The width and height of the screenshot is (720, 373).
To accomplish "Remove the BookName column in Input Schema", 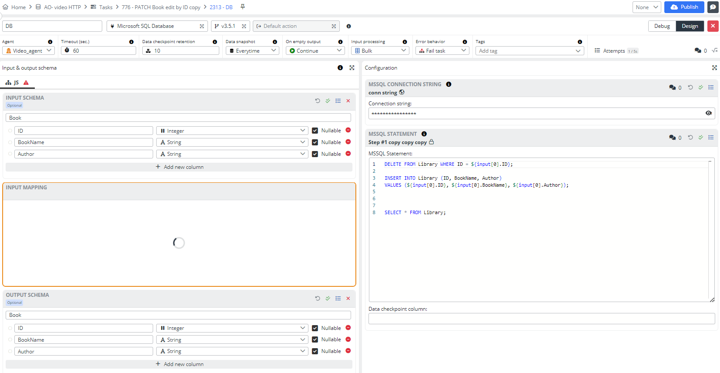I will pos(348,142).
